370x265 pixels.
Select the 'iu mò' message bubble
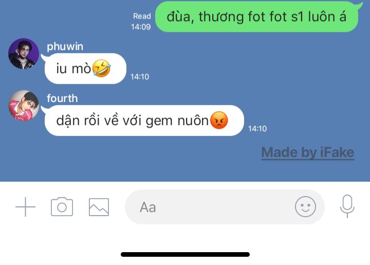click(x=85, y=68)
